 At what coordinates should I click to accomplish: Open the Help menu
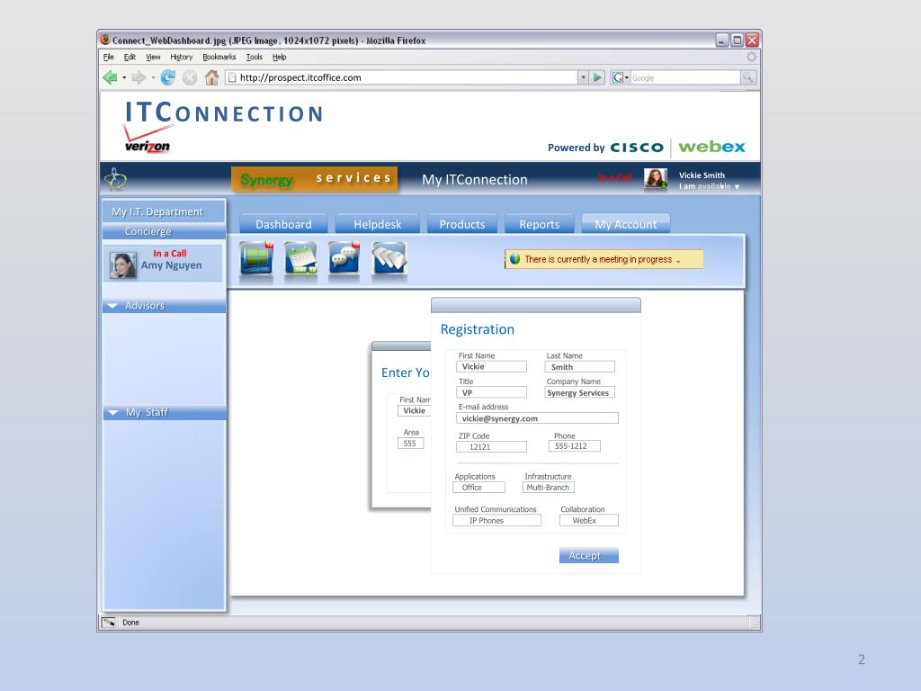280,57
